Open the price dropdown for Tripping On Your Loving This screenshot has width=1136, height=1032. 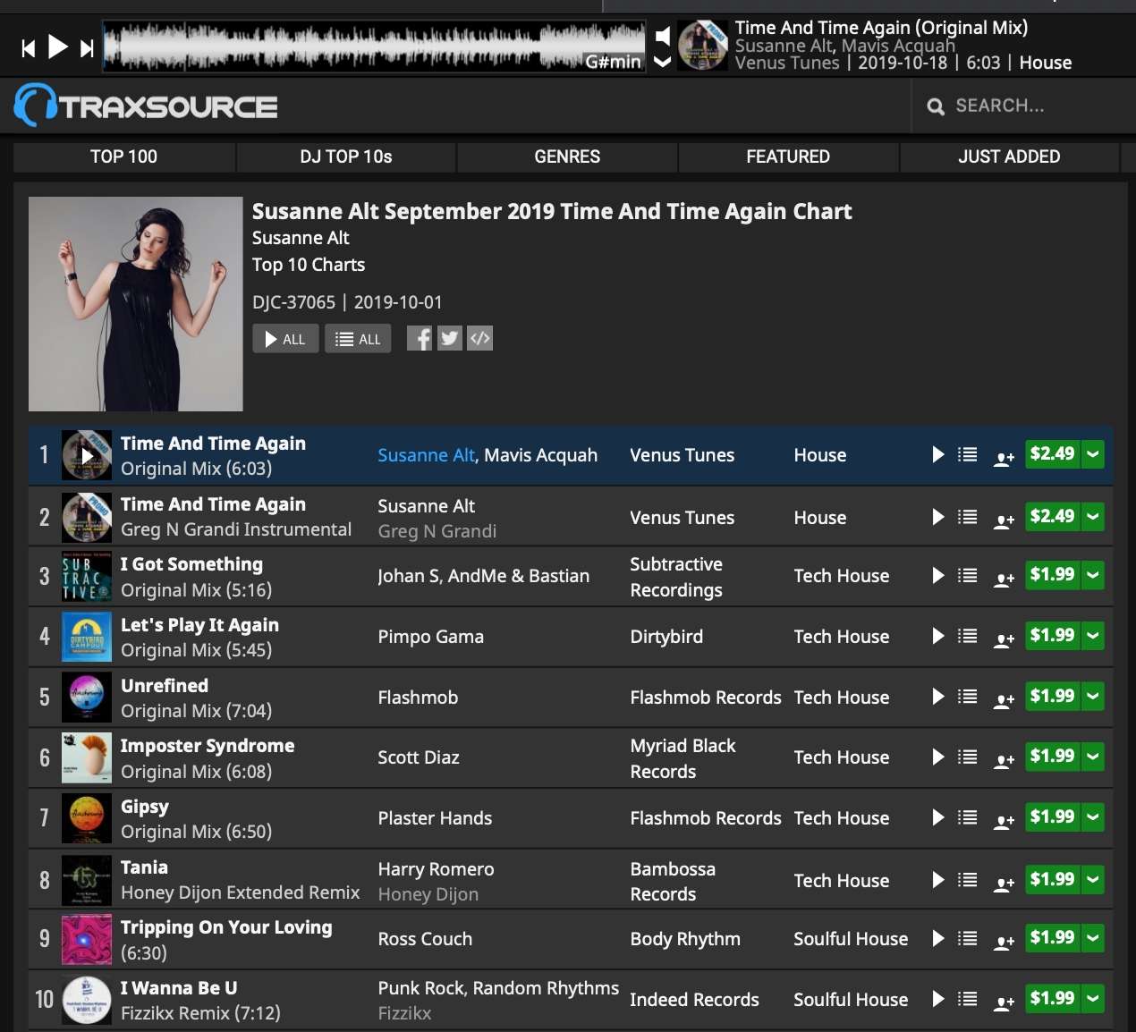[1093, 938]
